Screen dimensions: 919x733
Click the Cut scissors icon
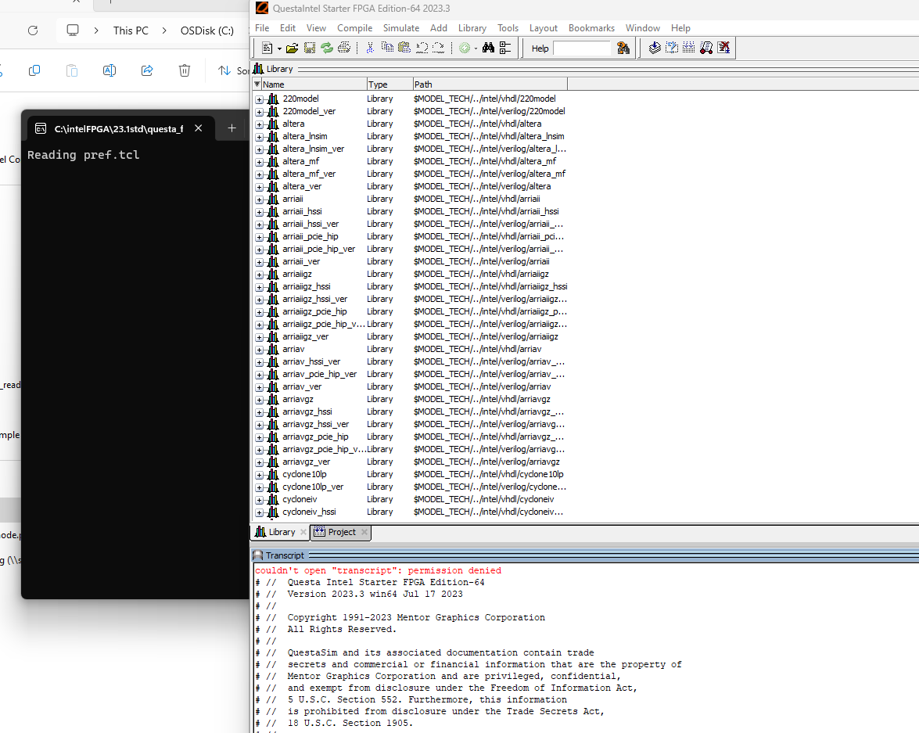(x=370, y=49)
